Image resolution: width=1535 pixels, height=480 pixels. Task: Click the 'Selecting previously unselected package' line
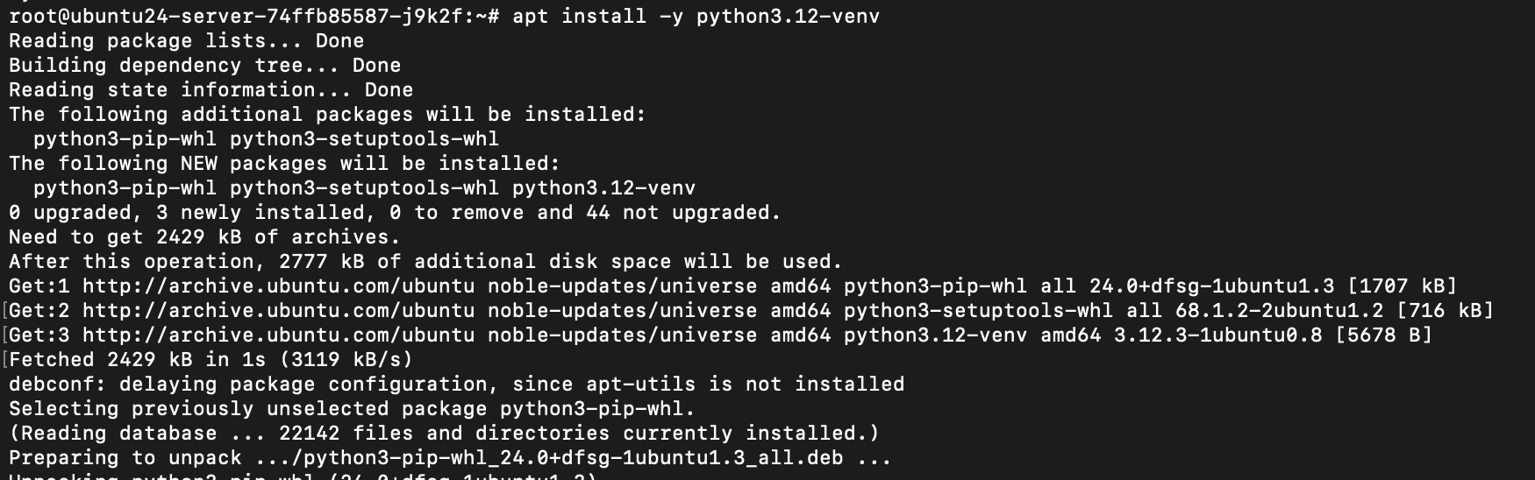pyautogui.click(x=352, y=409)
